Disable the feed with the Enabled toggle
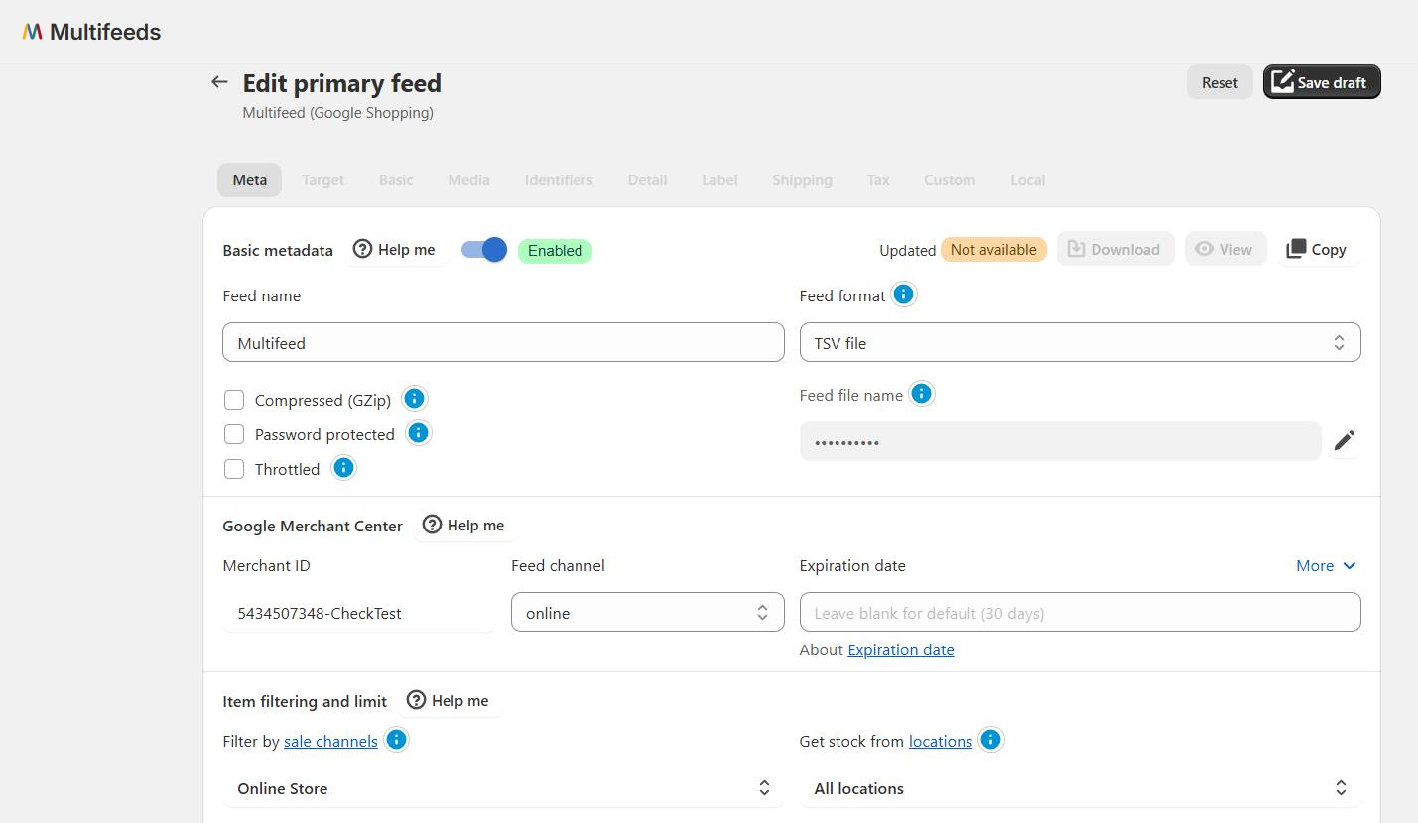This screenshot has width=1418, height=823. pos(484,250)
